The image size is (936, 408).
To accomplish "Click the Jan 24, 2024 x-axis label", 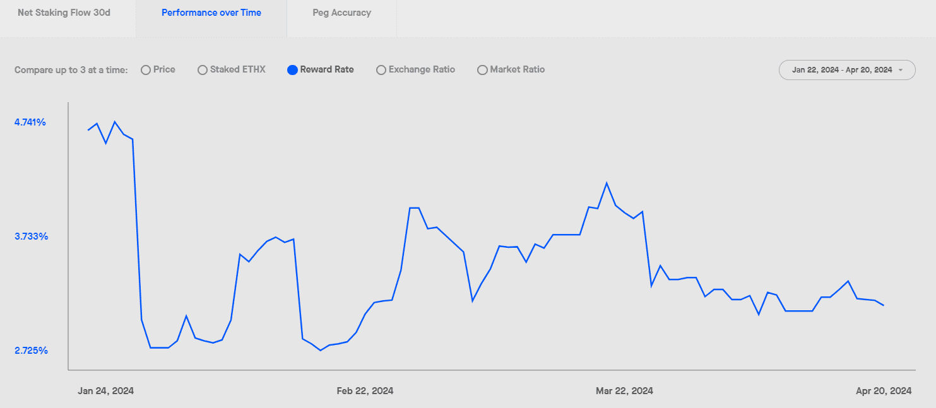I will [x=106, y=391].
